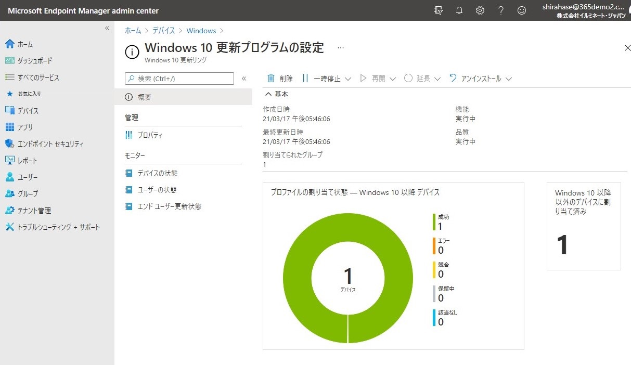Click the green 成功 legend swatch

(x=434, y=221)
